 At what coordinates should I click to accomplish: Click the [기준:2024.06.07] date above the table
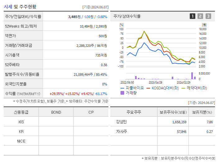pyautogui.click(x=95, y=7)
